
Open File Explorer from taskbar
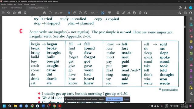[x=15, y=106]
